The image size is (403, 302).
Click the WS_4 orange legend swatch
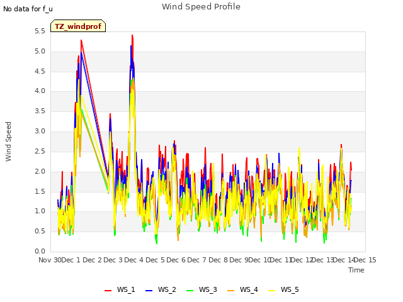pyautogui.click(x=231, y=291)
